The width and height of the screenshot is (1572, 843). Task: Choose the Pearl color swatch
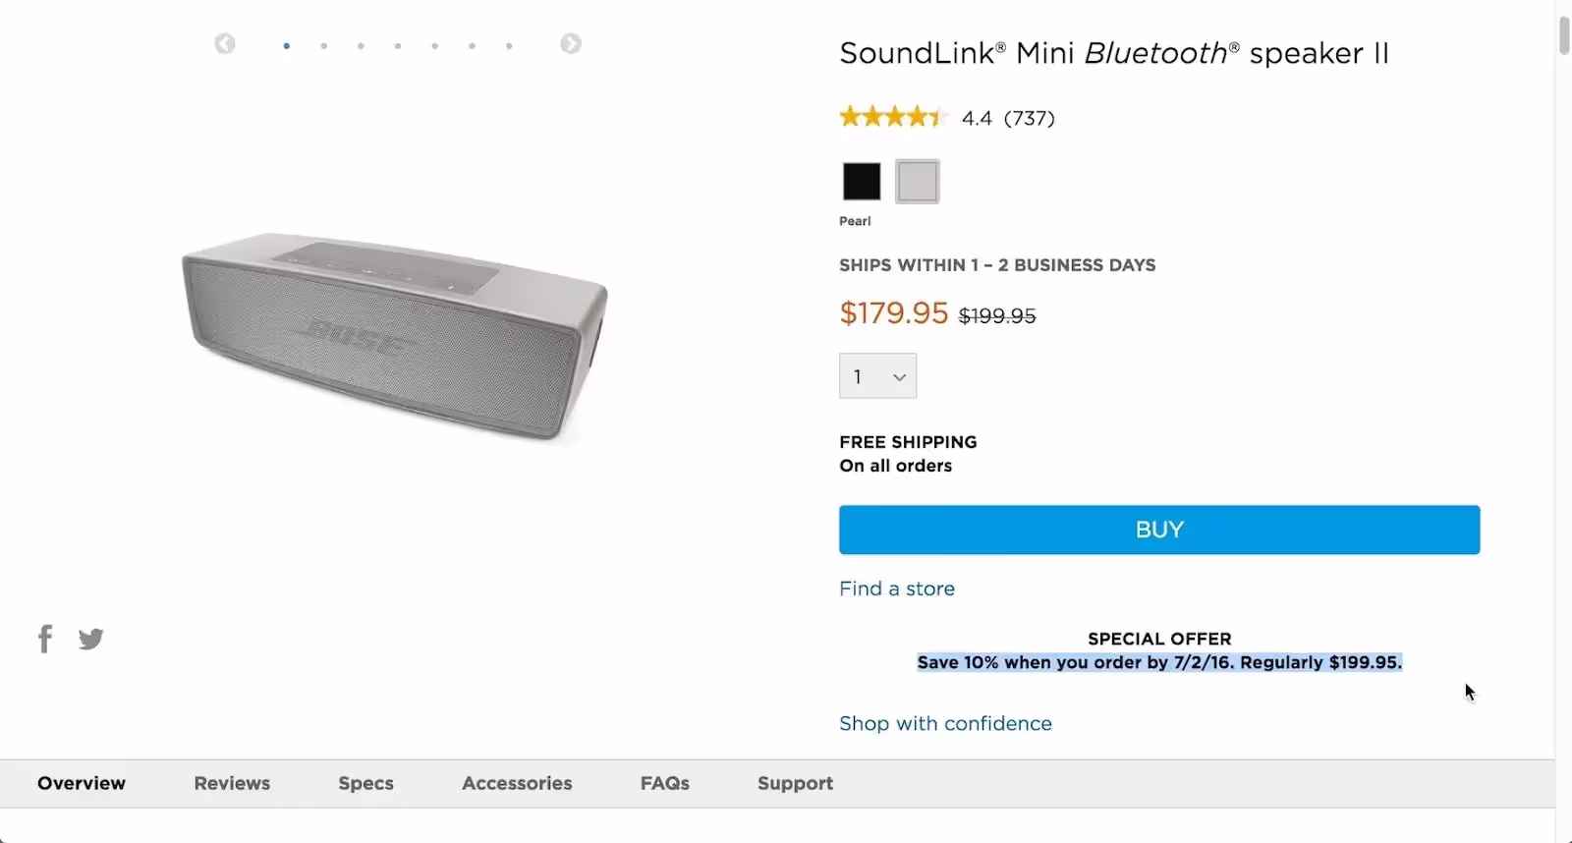918,182
